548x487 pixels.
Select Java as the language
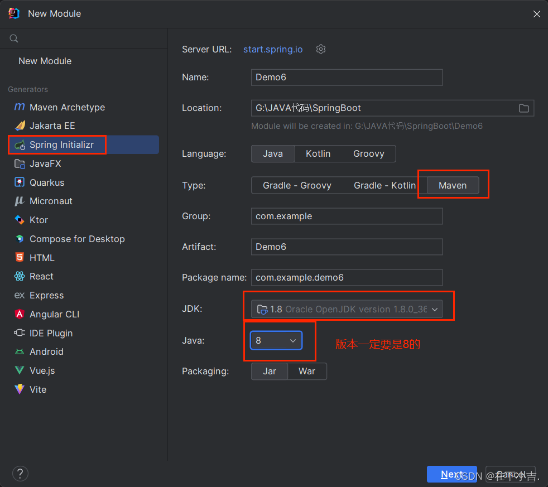273,154
